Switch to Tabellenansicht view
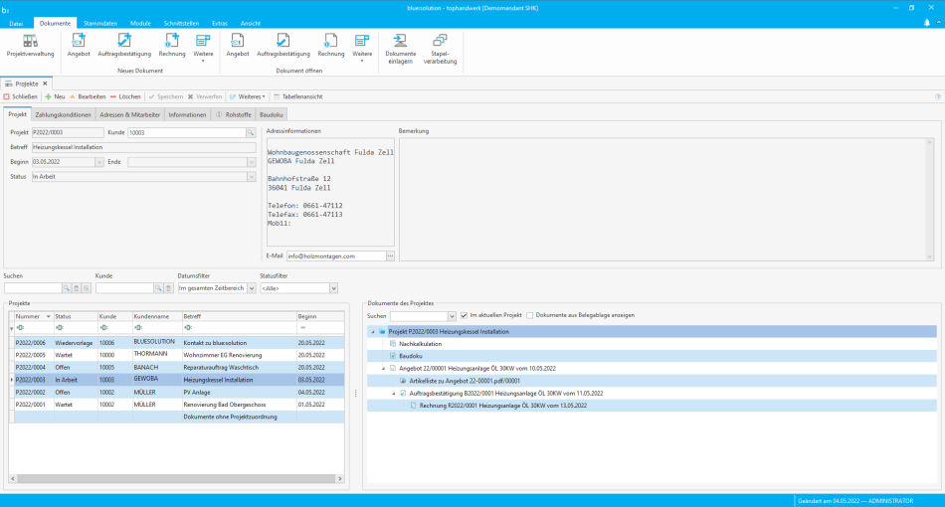The image size is (945, 507). pyautogui.click(x=297, y=96)
